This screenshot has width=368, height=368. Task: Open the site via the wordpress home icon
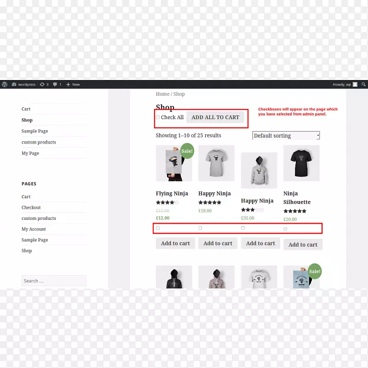(x=14, y=84)
